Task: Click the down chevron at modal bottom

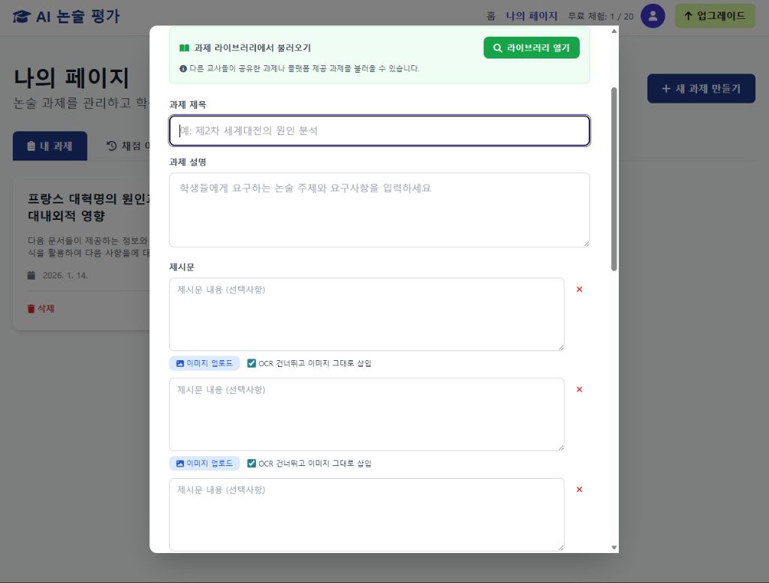Action: point(614,547)
